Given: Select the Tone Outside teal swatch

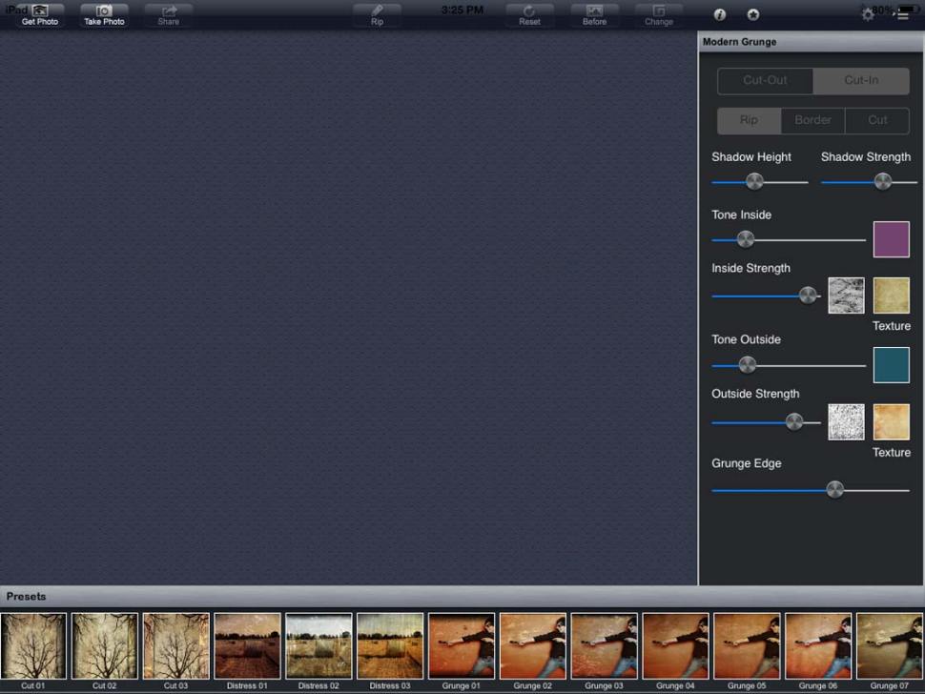Looking at the screenshot, I should click(891, 364).
